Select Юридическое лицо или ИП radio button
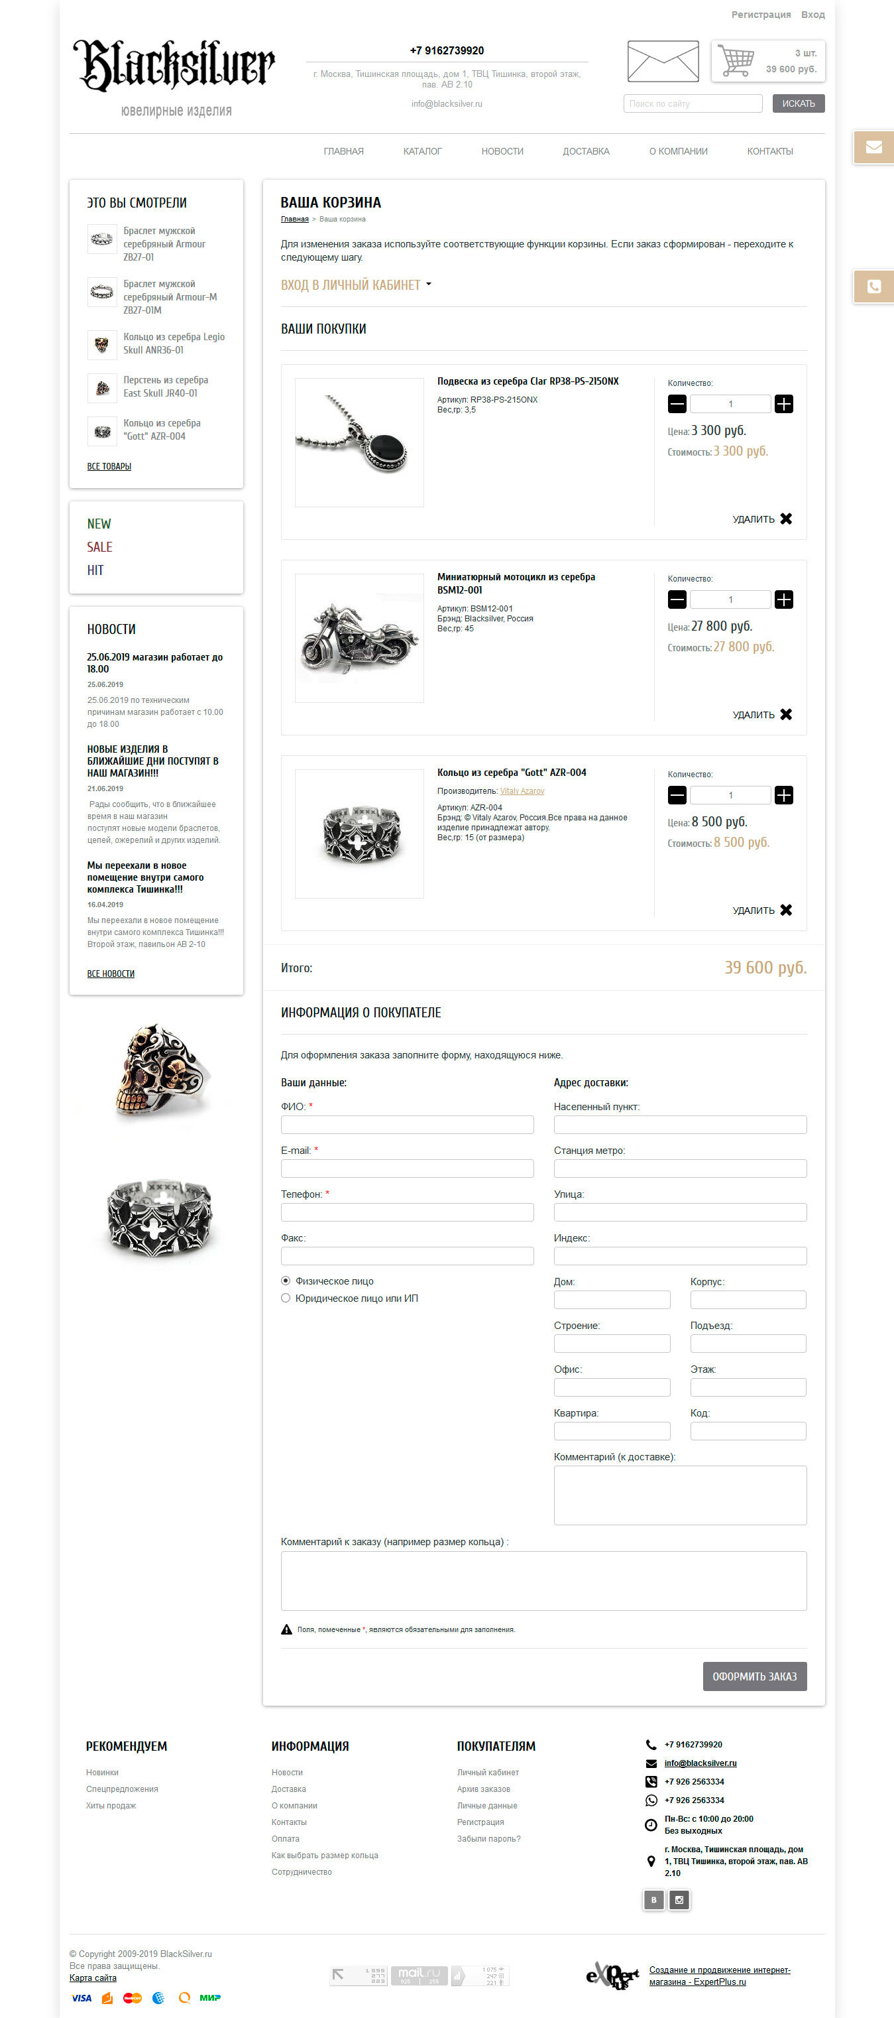Screen dimensions: 894x2018 [286, 1298]
